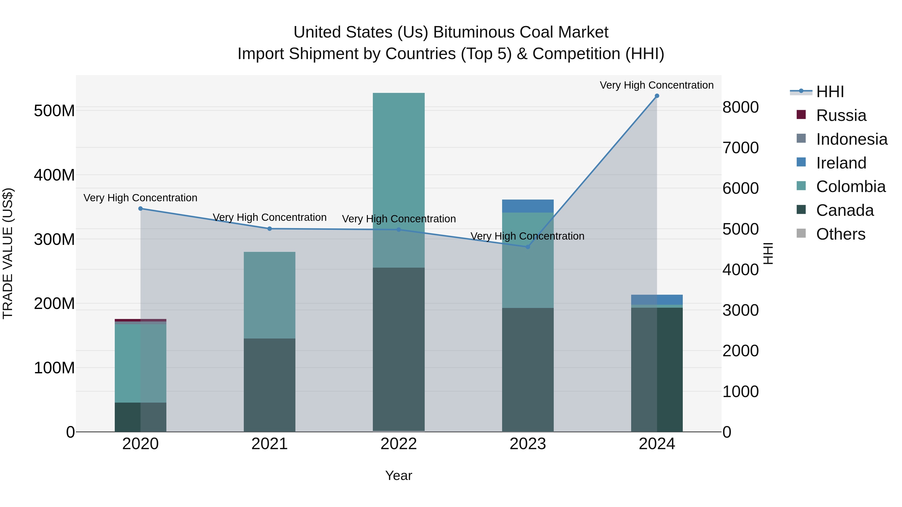Image resolution: width=902 pixels, height=507 pixels.
Task: Select the 2020 HHI data point
Action: pos(140,209)
